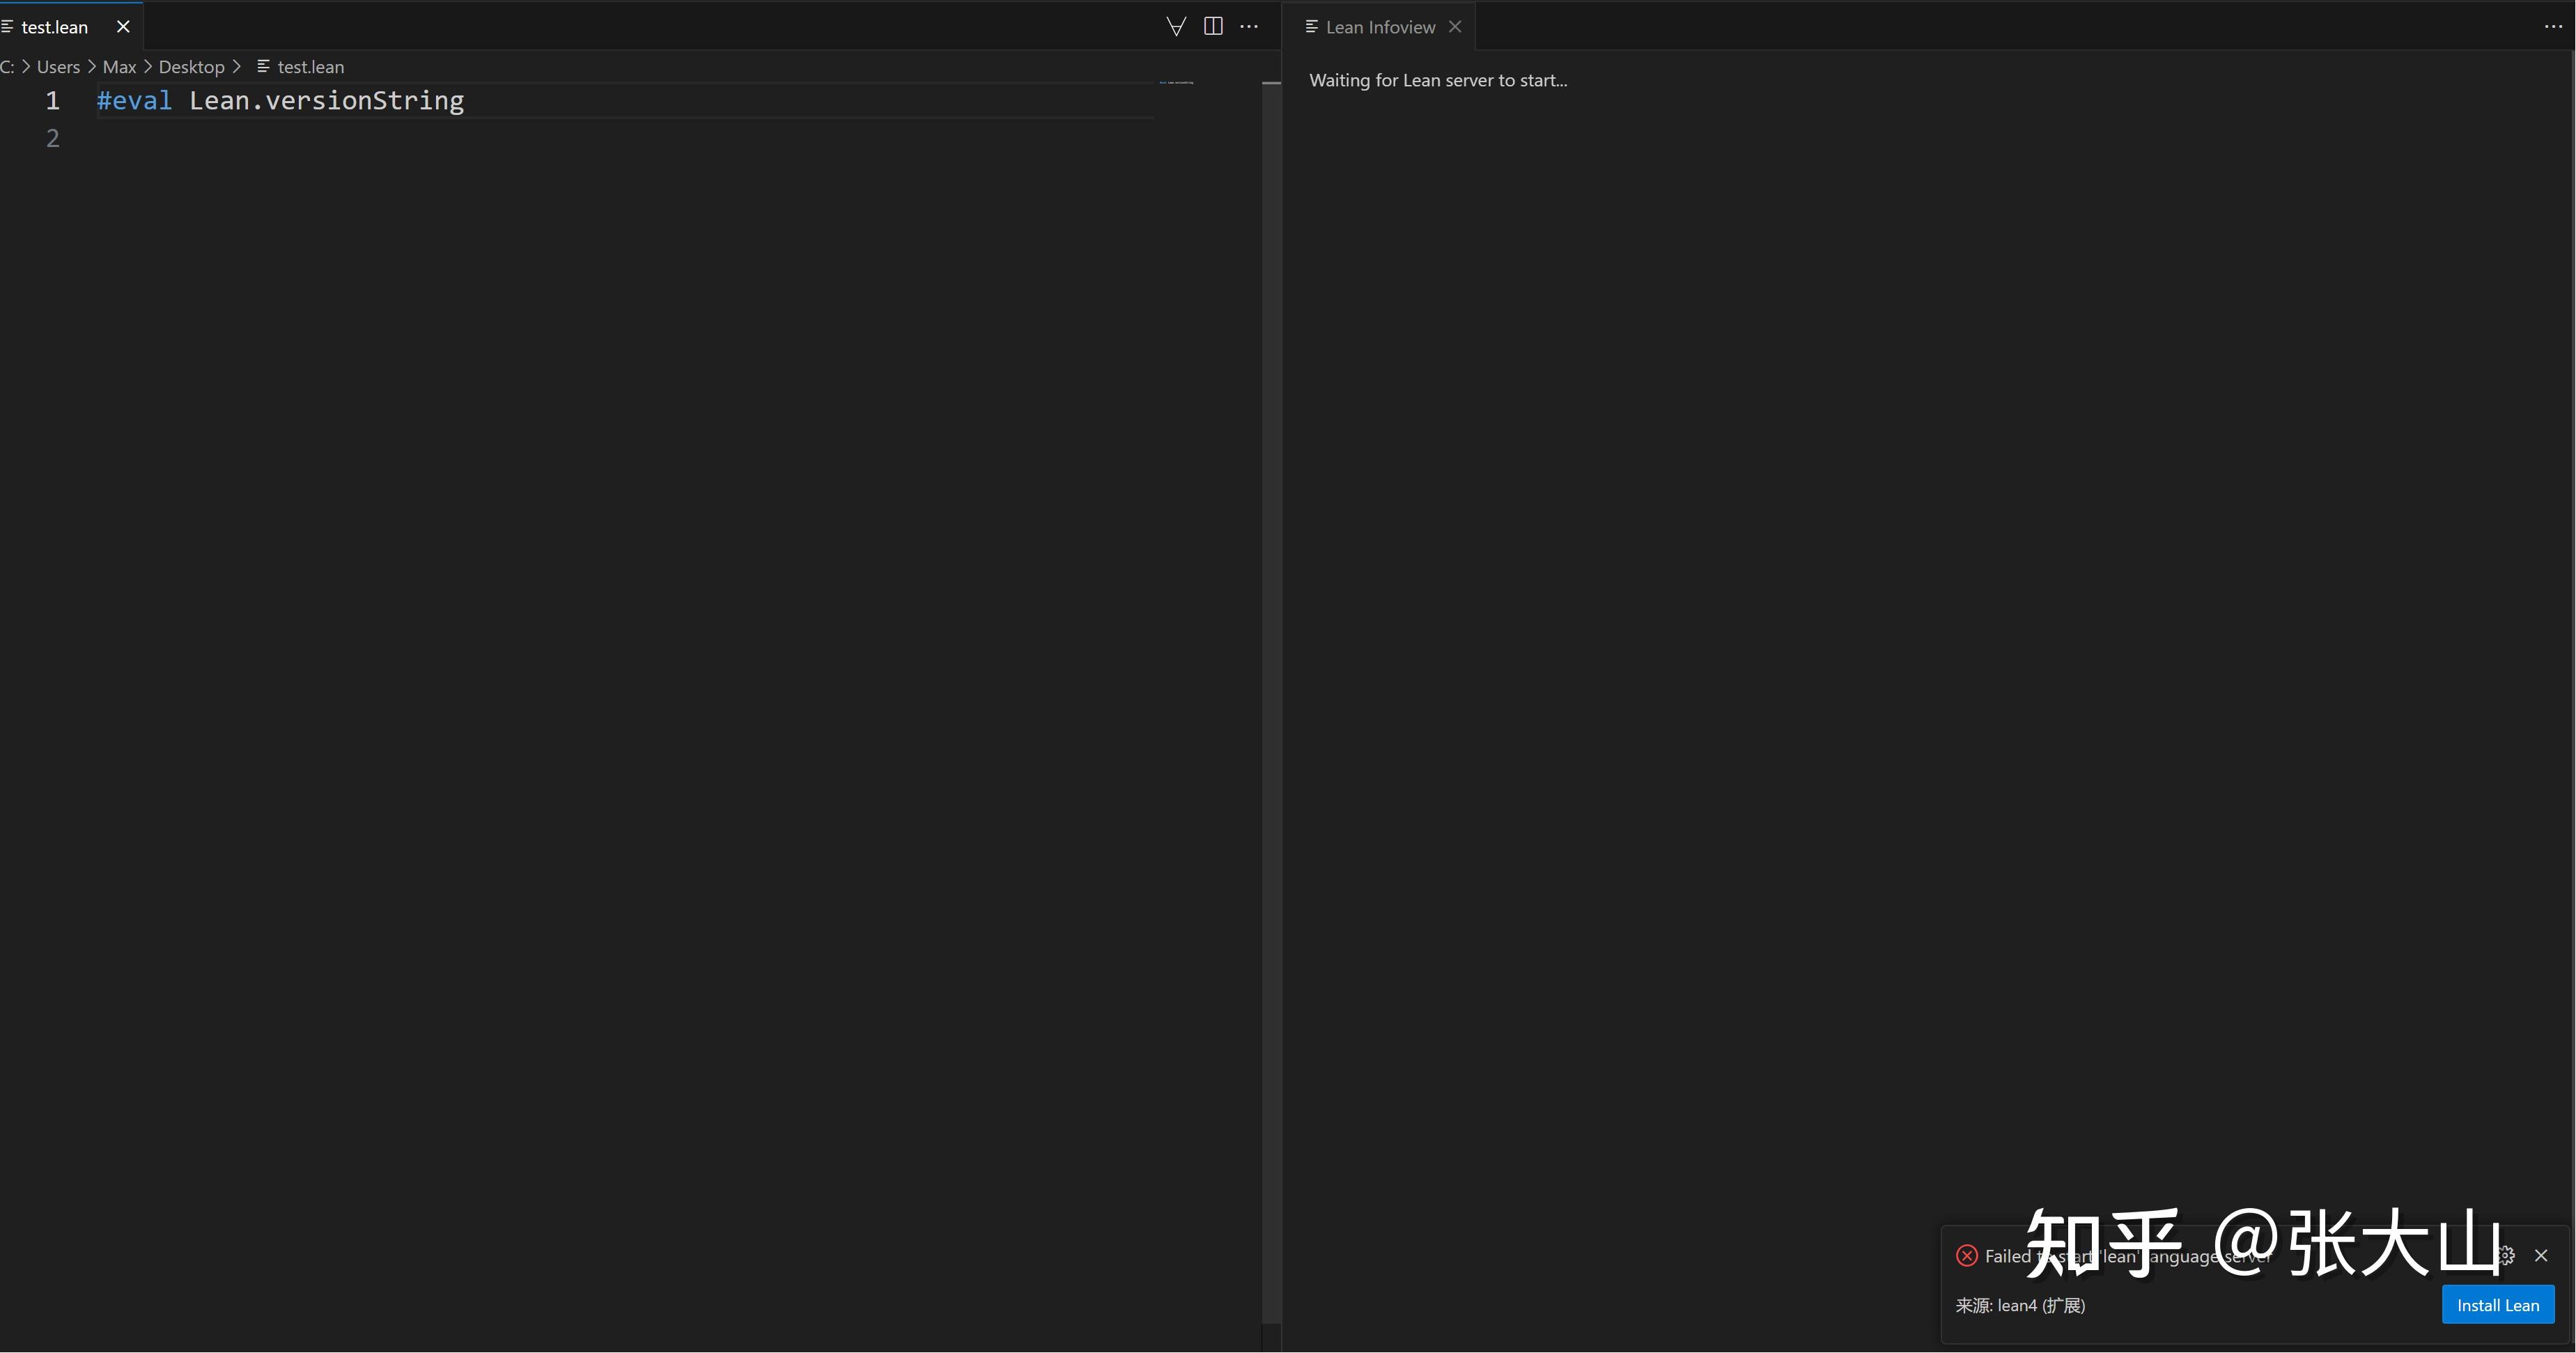Open the Max breadcrumb dropdown
The width and height of the screenshot is (2576, 1353).
(119, 66)
